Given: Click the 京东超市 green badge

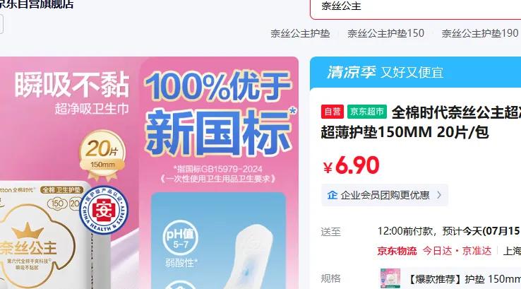Looking at the screenshot, I should pos(367,112).
